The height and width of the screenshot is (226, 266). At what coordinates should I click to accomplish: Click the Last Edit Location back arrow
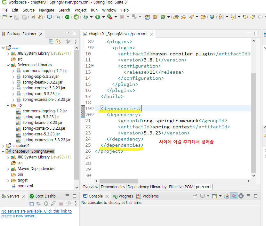click(245, 17)
